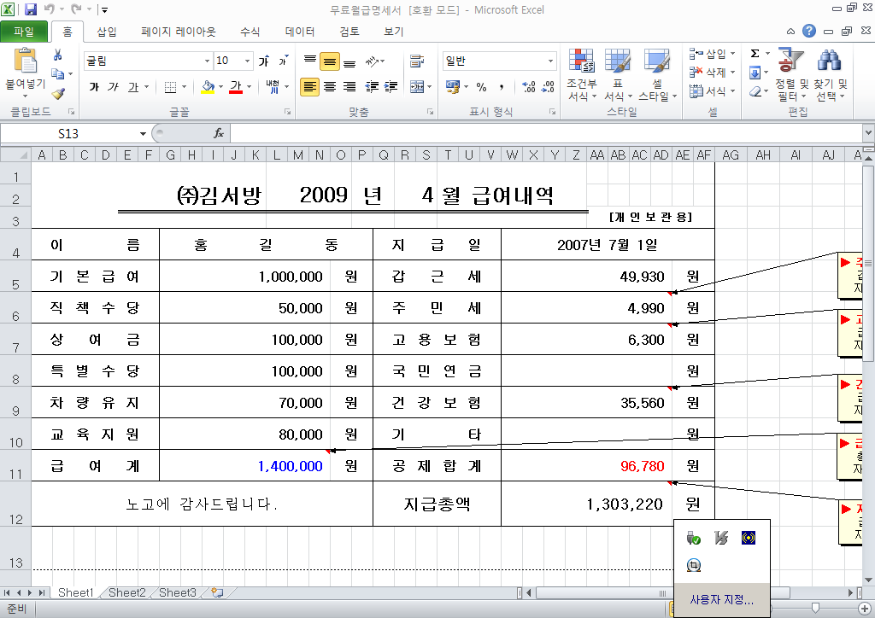The height and width of the screenshot is (618, 875).
Task: Open the font size dropdown
Action: pos(247,61)
